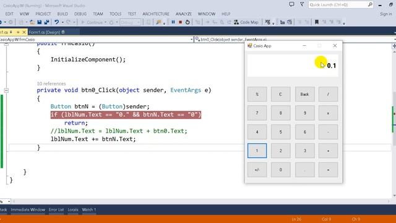Click the 10 references CodeLens text
This screenshot has height=223, width=396.
pos(51,84)
